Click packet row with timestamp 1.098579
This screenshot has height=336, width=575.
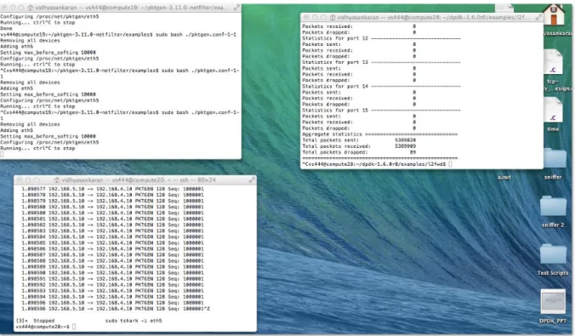point(112,201)
